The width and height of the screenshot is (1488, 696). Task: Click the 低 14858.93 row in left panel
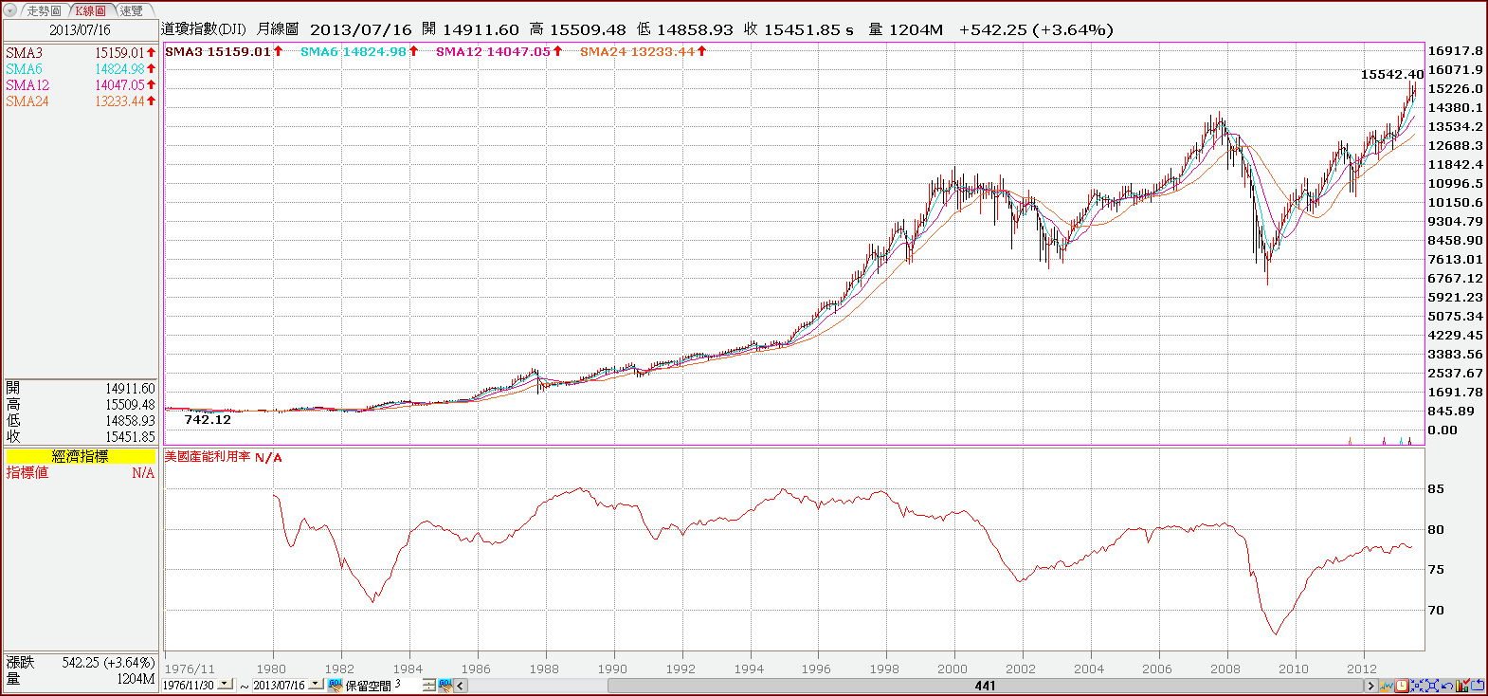click(x=81, y=420)
